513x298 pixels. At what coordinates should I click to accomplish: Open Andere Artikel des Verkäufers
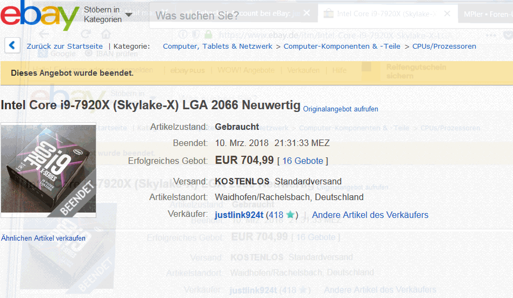pyautogui.click(x=370, y=215)
